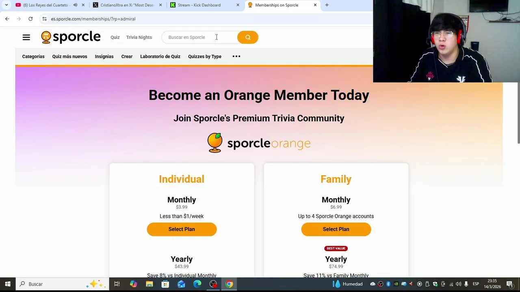Click the Chrome taskbar icon
Screen dimensions: 520x292
(x=229, y=284)
